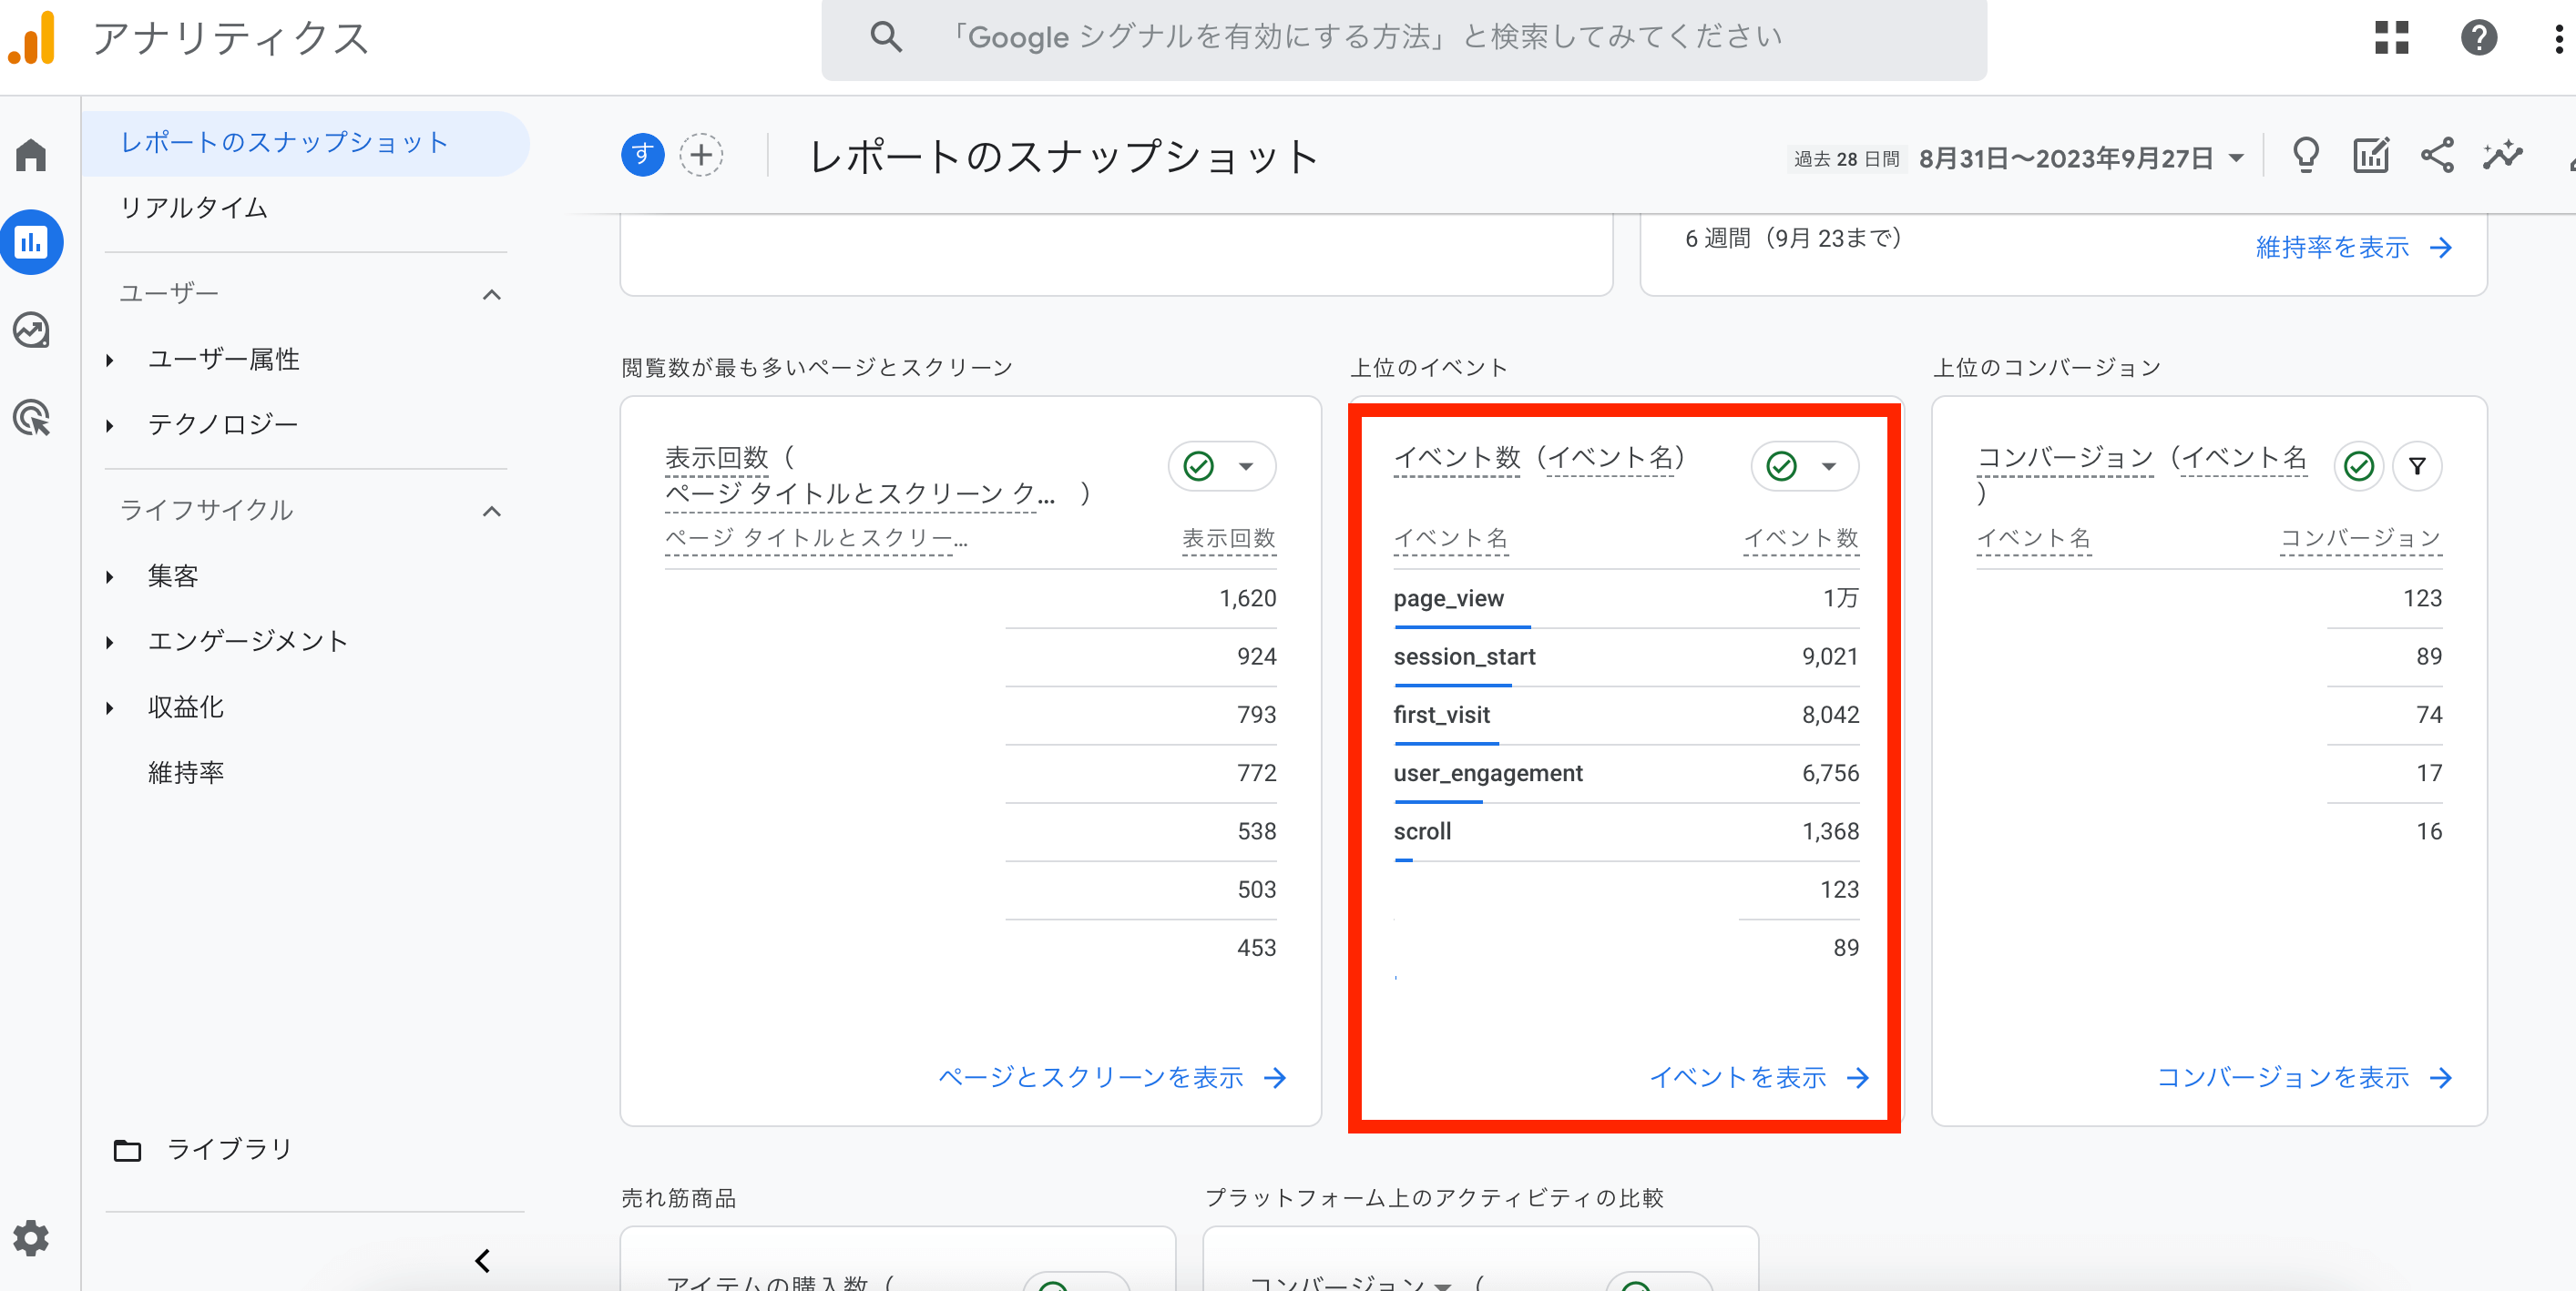Click the 1,620 view count value

[1247, 598]
